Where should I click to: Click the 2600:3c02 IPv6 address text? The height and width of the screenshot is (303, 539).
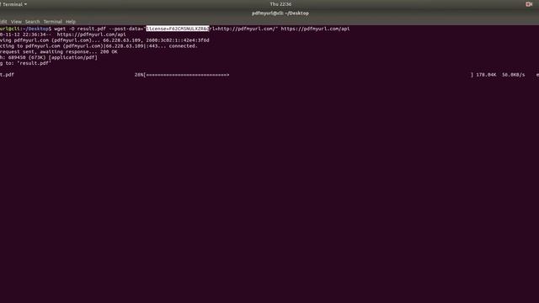tap(178, 40)
